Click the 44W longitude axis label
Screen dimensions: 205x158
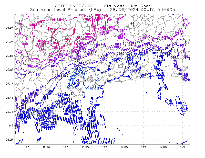pos(105,147)
